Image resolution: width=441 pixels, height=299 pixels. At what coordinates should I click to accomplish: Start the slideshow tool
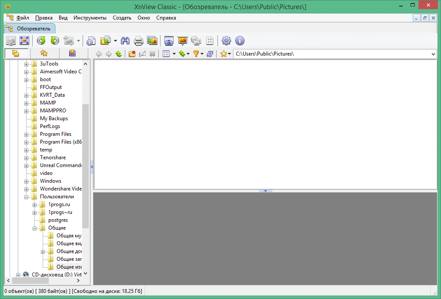coord(183,41)
